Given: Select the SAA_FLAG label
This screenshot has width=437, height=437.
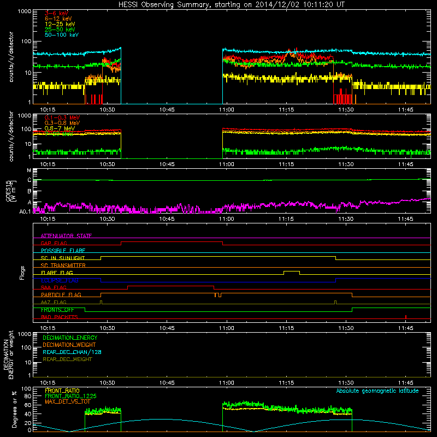Looking at the screenshot, I should (54, 288).
